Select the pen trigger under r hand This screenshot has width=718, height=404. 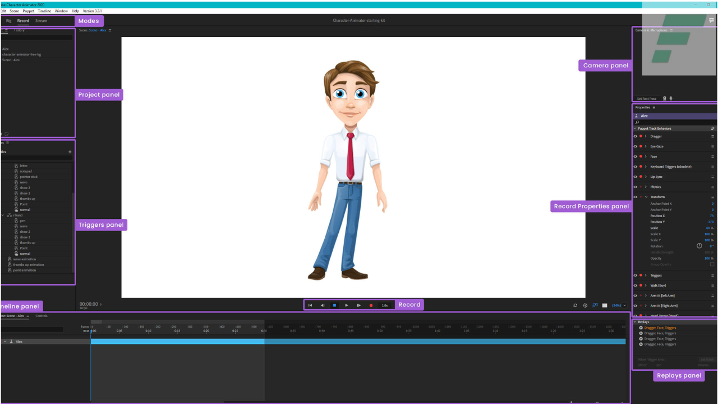click(22, 221)
